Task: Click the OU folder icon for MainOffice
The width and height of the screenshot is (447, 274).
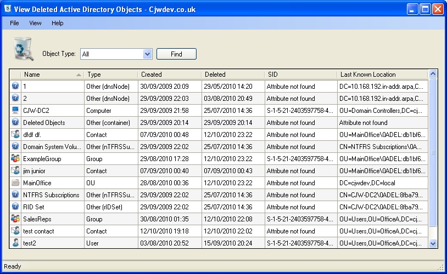Action: (x=15, y=183)
